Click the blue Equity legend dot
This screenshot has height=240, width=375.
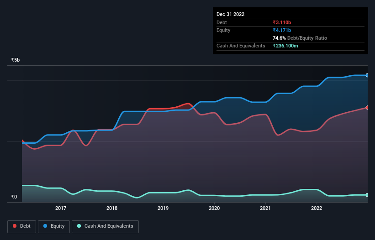45,226
